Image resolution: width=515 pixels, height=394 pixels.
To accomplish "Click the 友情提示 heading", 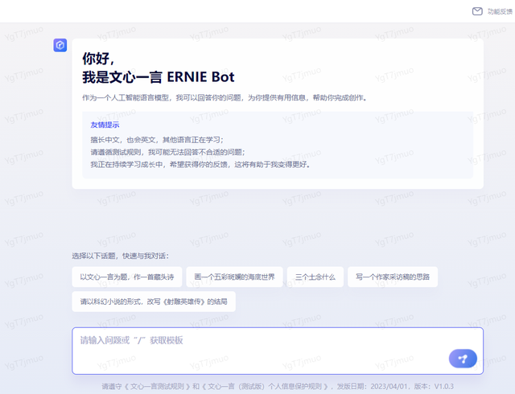I will pos(105,125).
